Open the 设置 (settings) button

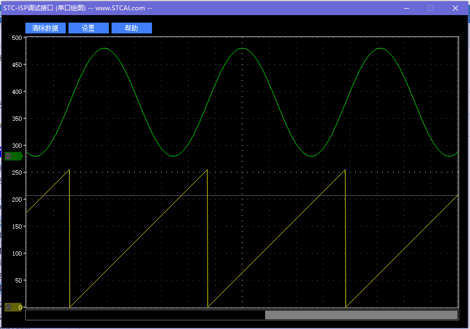(88, 28)
